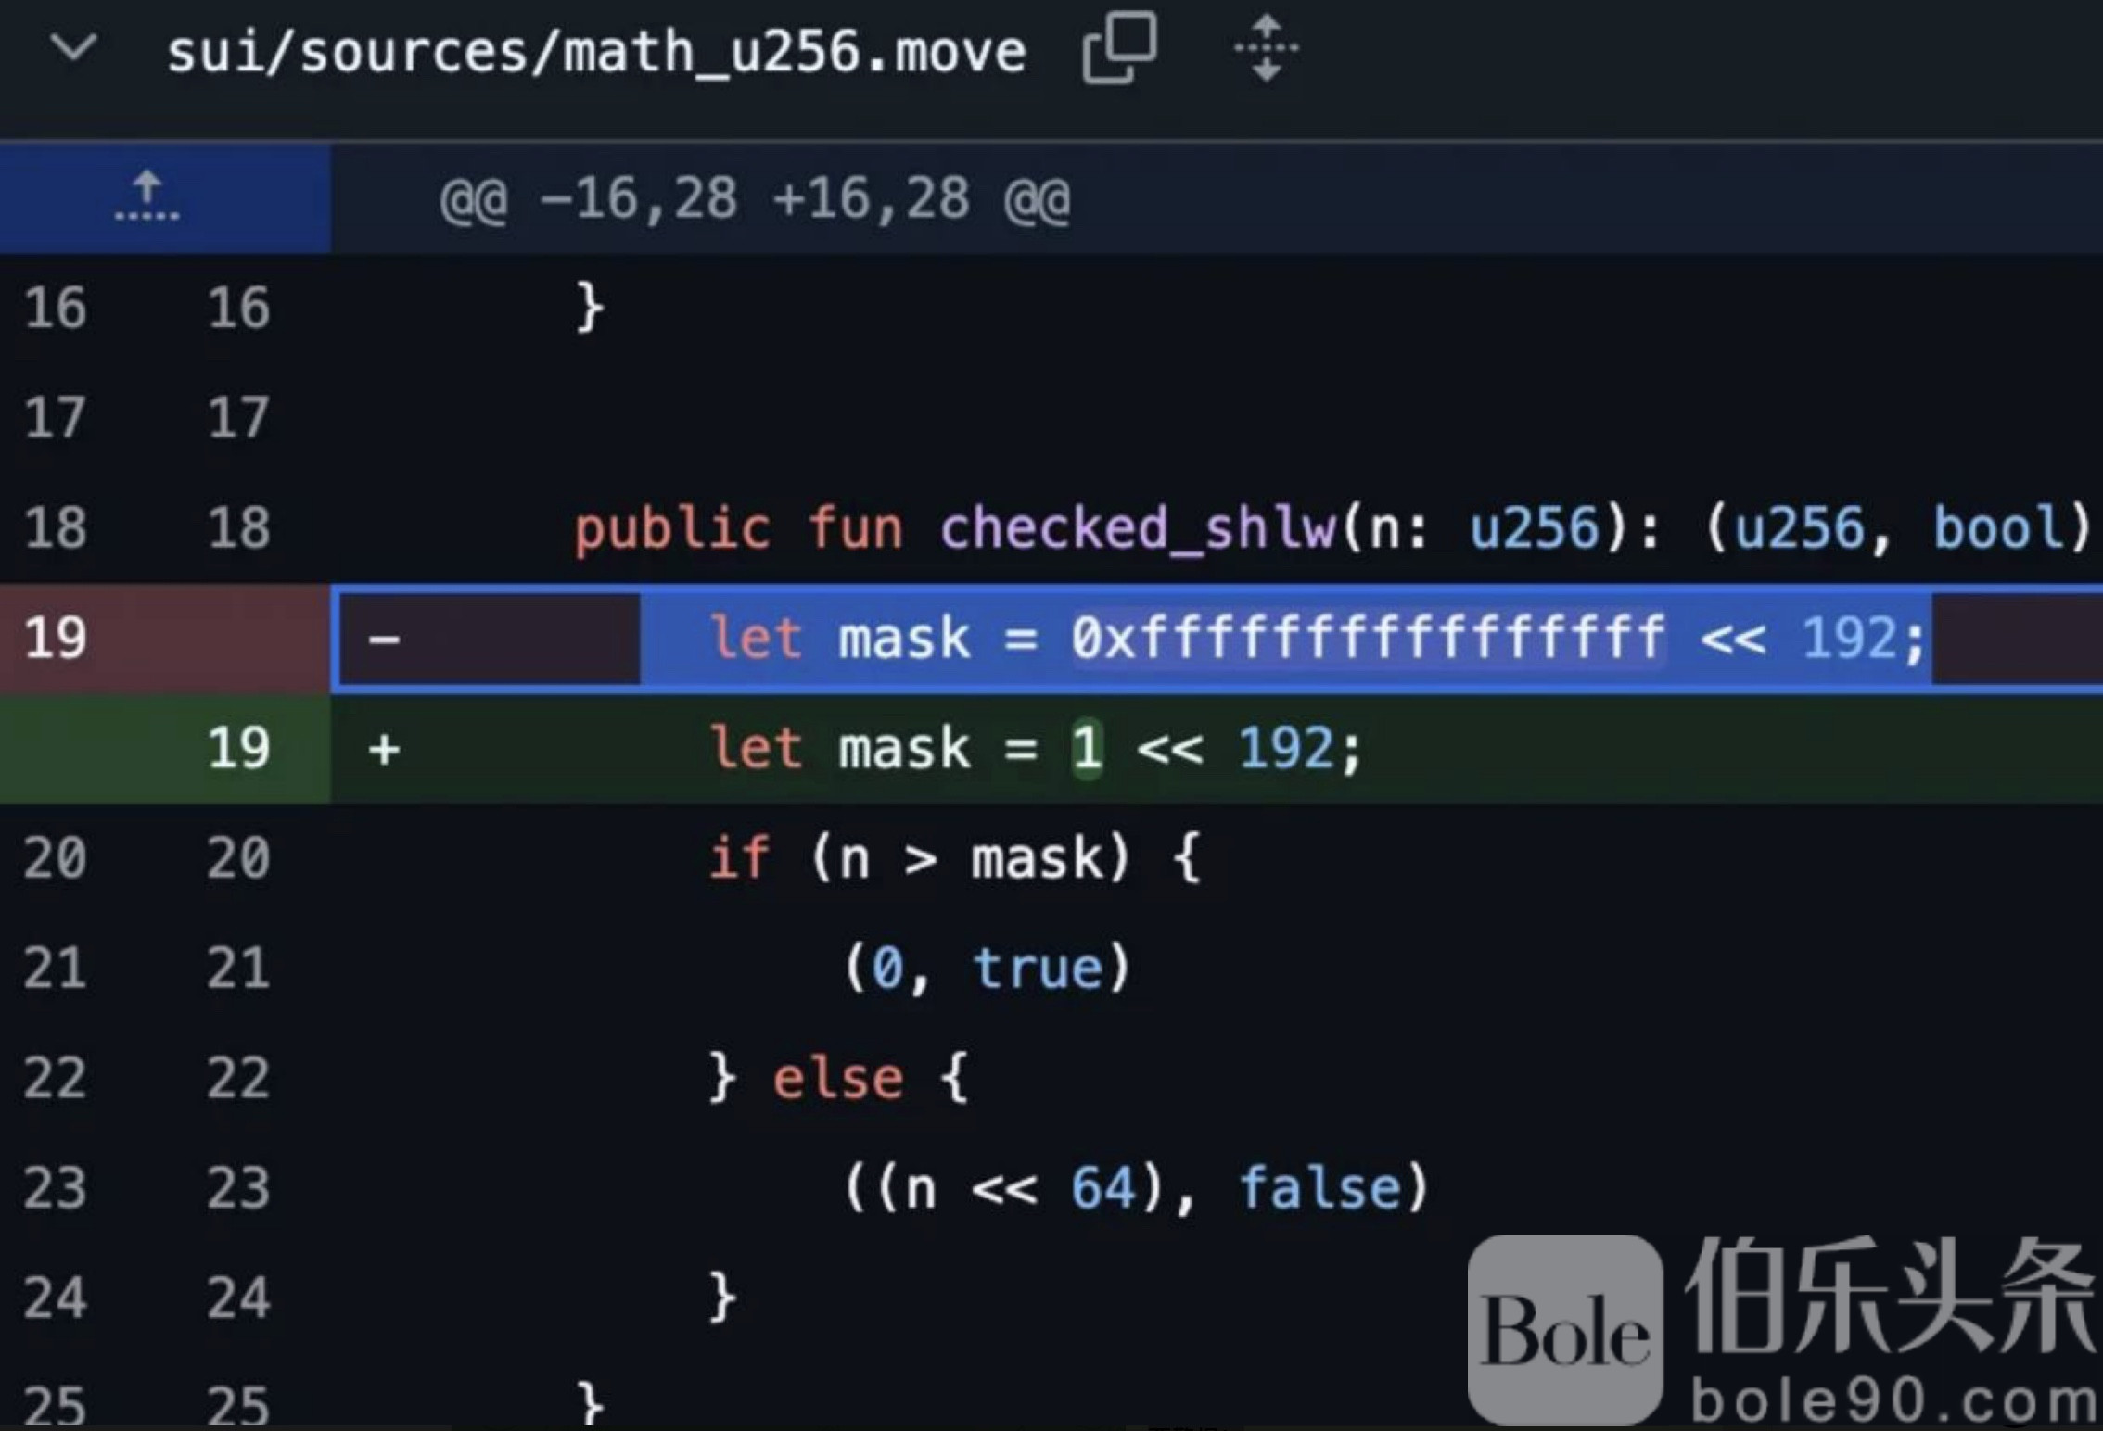Copy the file path sui/sources/math_u256.move
The height and width of the screenshot is (1431, 2103).
point(1119,48)
